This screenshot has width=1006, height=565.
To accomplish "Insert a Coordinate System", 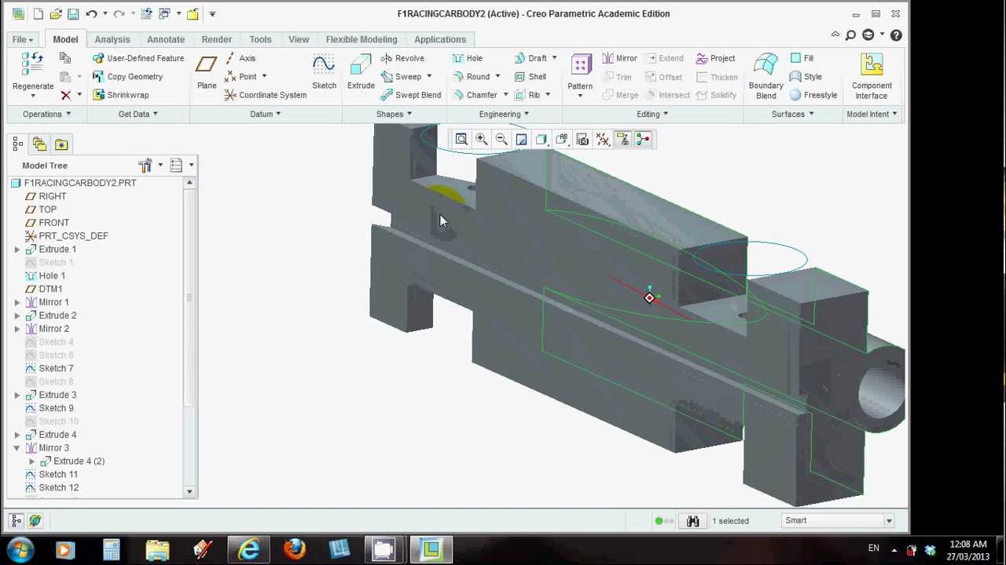I will (266, 95).
